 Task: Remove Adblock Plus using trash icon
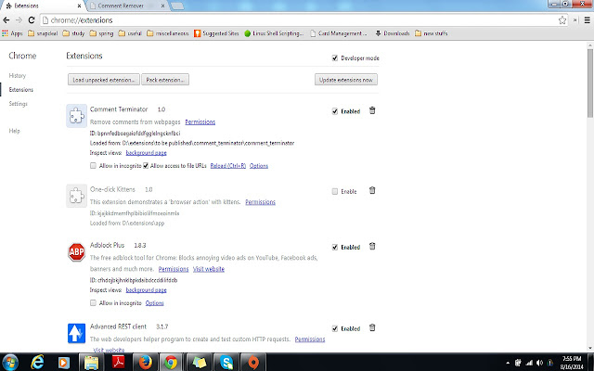(x=372, y=246)
